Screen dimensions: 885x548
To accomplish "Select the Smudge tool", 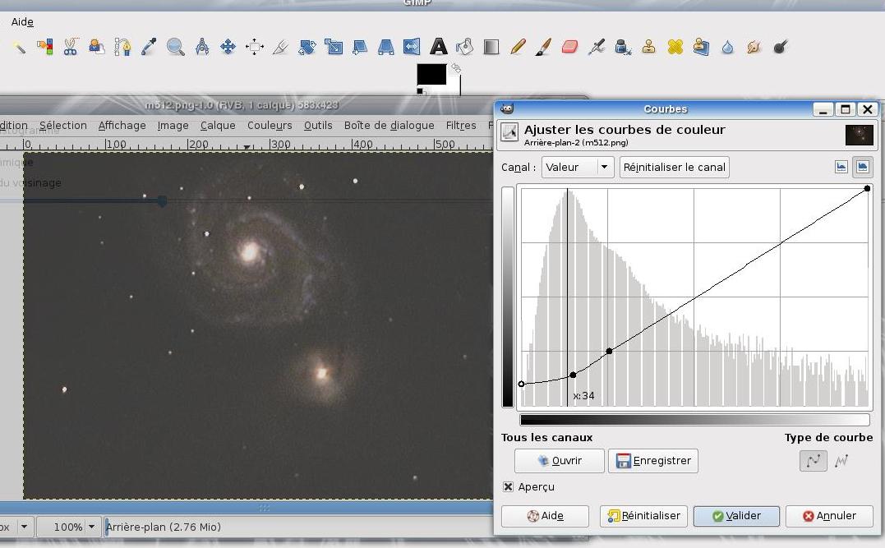I will tap(754, 47).
